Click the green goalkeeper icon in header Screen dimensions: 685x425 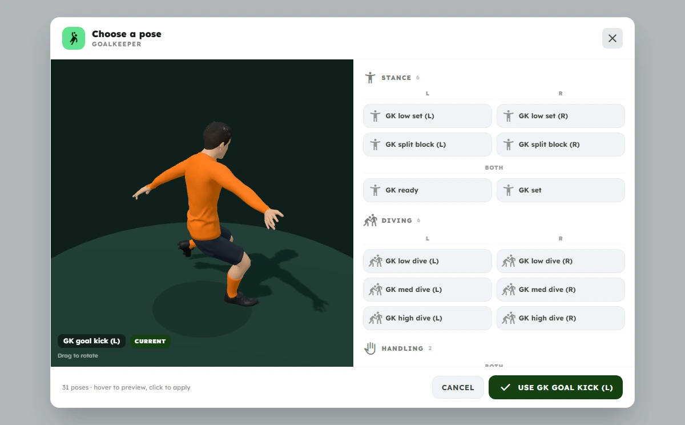(74, 38)
